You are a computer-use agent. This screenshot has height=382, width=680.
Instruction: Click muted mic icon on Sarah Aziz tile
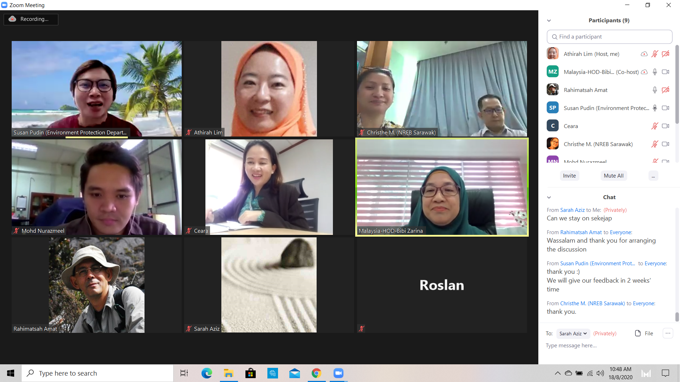[x=189, y=329]
